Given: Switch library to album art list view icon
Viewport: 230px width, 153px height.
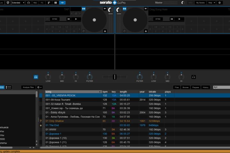Looking at the screenshot, I should click(9, 87).
